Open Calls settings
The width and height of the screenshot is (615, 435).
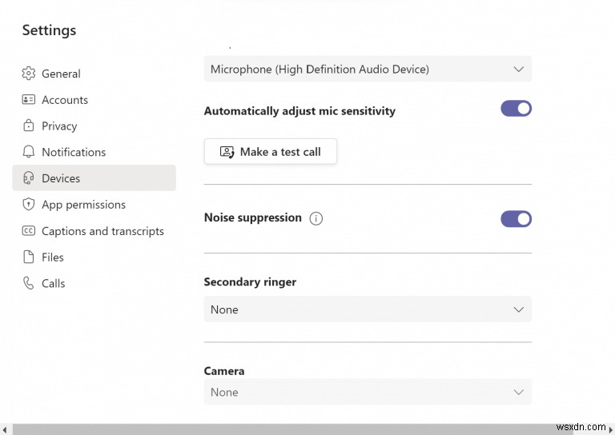pyautogui.click(x=94, y=284)
